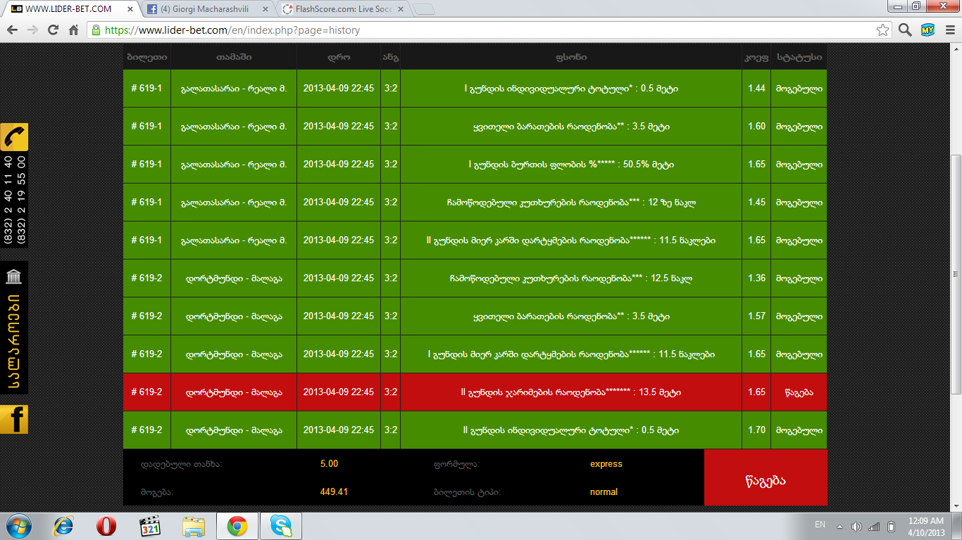Open the Chrome three-line menu
Viewport: 962px width, 540px height.
click(949, 30)
